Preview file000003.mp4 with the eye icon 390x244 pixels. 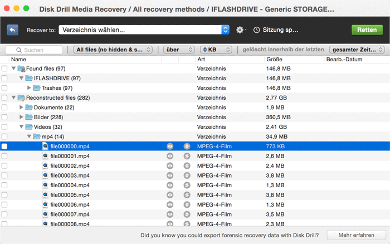point(170,175)
